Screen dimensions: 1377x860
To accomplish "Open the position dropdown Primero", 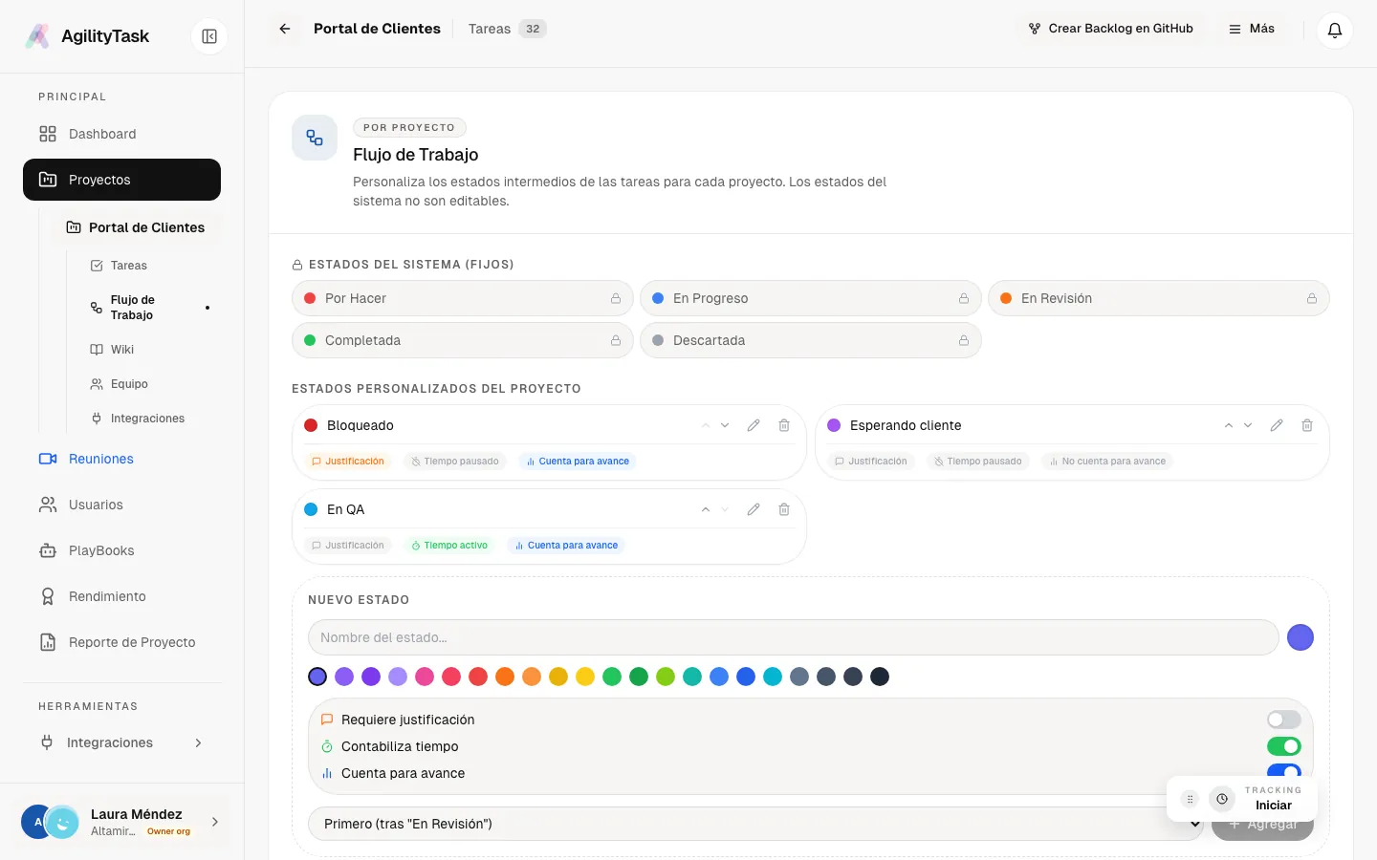I will click(755, 824).
